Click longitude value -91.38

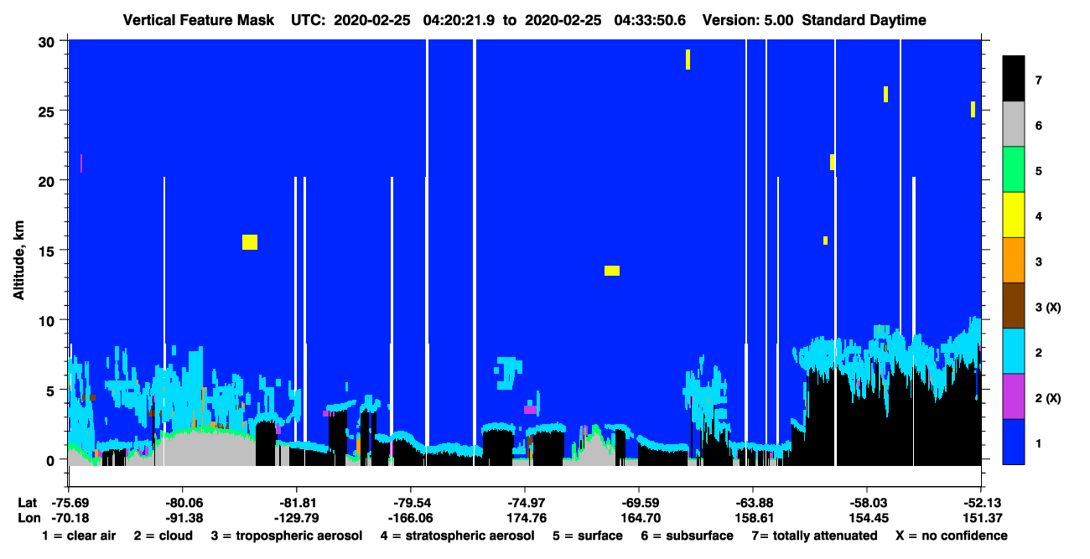pos(183,518)
